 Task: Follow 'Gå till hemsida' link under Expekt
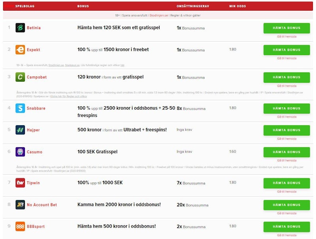pyautogui.click(x=286, y=58)
